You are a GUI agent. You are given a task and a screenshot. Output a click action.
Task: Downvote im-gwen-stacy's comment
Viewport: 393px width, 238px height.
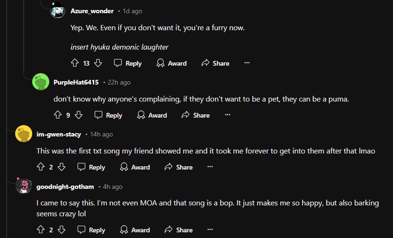(61, 167)
